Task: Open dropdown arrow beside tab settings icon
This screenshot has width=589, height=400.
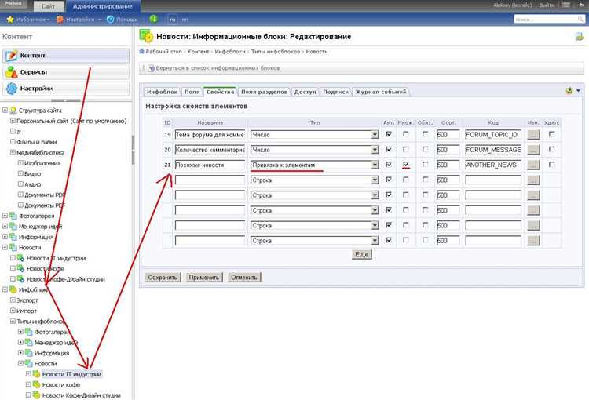Action: click(579, 91)
